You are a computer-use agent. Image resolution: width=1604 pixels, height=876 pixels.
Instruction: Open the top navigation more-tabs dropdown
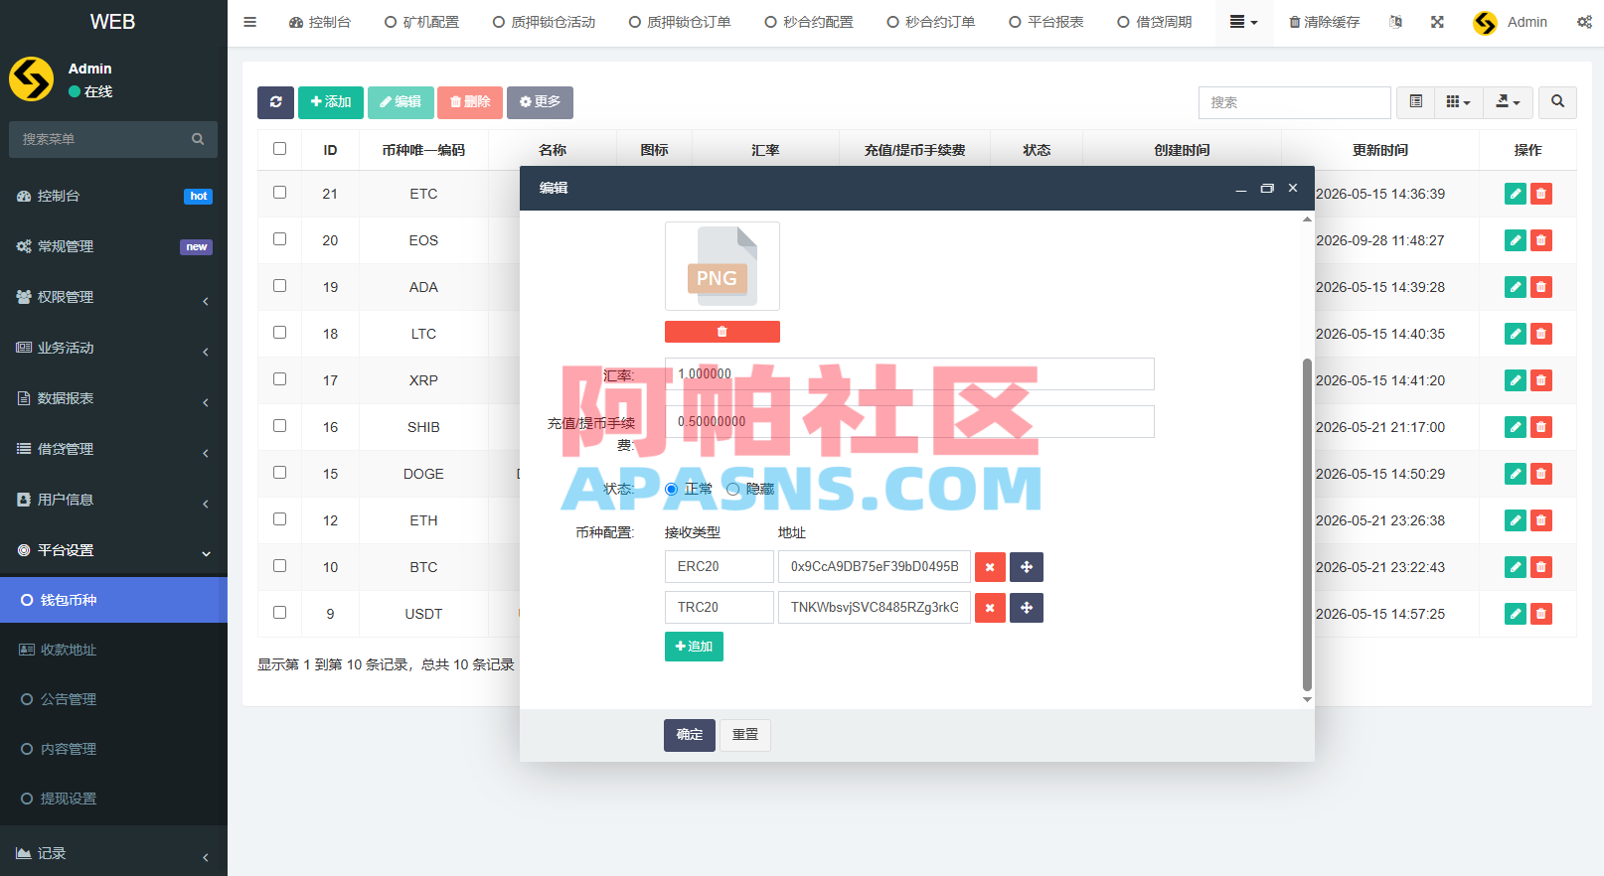pyautogui.click(x=1243, y=22)
